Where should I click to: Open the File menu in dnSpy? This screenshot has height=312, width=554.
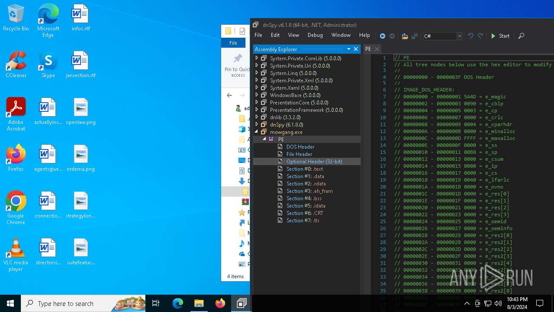click(x=258, y=35)
